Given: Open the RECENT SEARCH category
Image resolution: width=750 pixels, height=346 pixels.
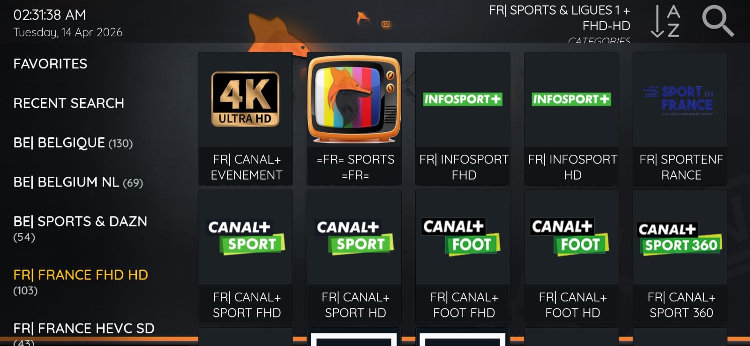Looking at the screenshot, I should coord(69,103).
